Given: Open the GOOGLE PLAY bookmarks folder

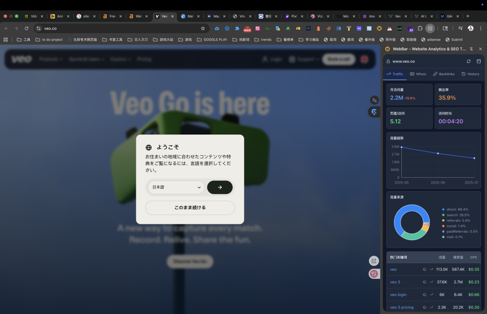Looking at the screenshot, I should [212, 40].
